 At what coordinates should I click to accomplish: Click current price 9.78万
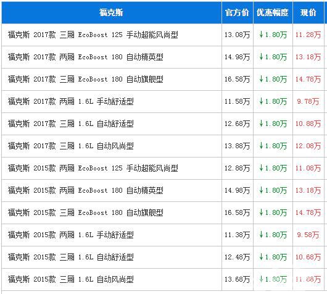pyautogui.click(x=308, y=101)
